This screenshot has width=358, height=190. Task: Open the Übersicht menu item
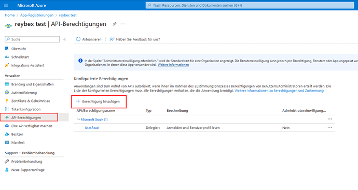pos(19,49)
